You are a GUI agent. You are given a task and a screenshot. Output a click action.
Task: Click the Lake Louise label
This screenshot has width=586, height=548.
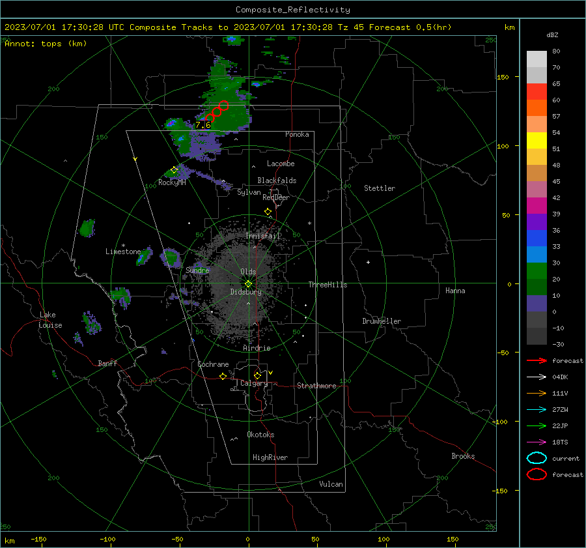click(x=51, y=320)
